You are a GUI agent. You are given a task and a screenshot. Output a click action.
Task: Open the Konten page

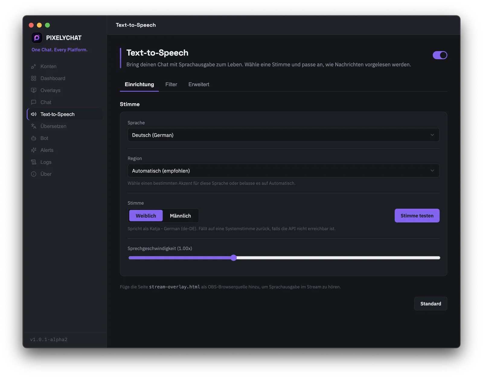(x=65, y=66)
